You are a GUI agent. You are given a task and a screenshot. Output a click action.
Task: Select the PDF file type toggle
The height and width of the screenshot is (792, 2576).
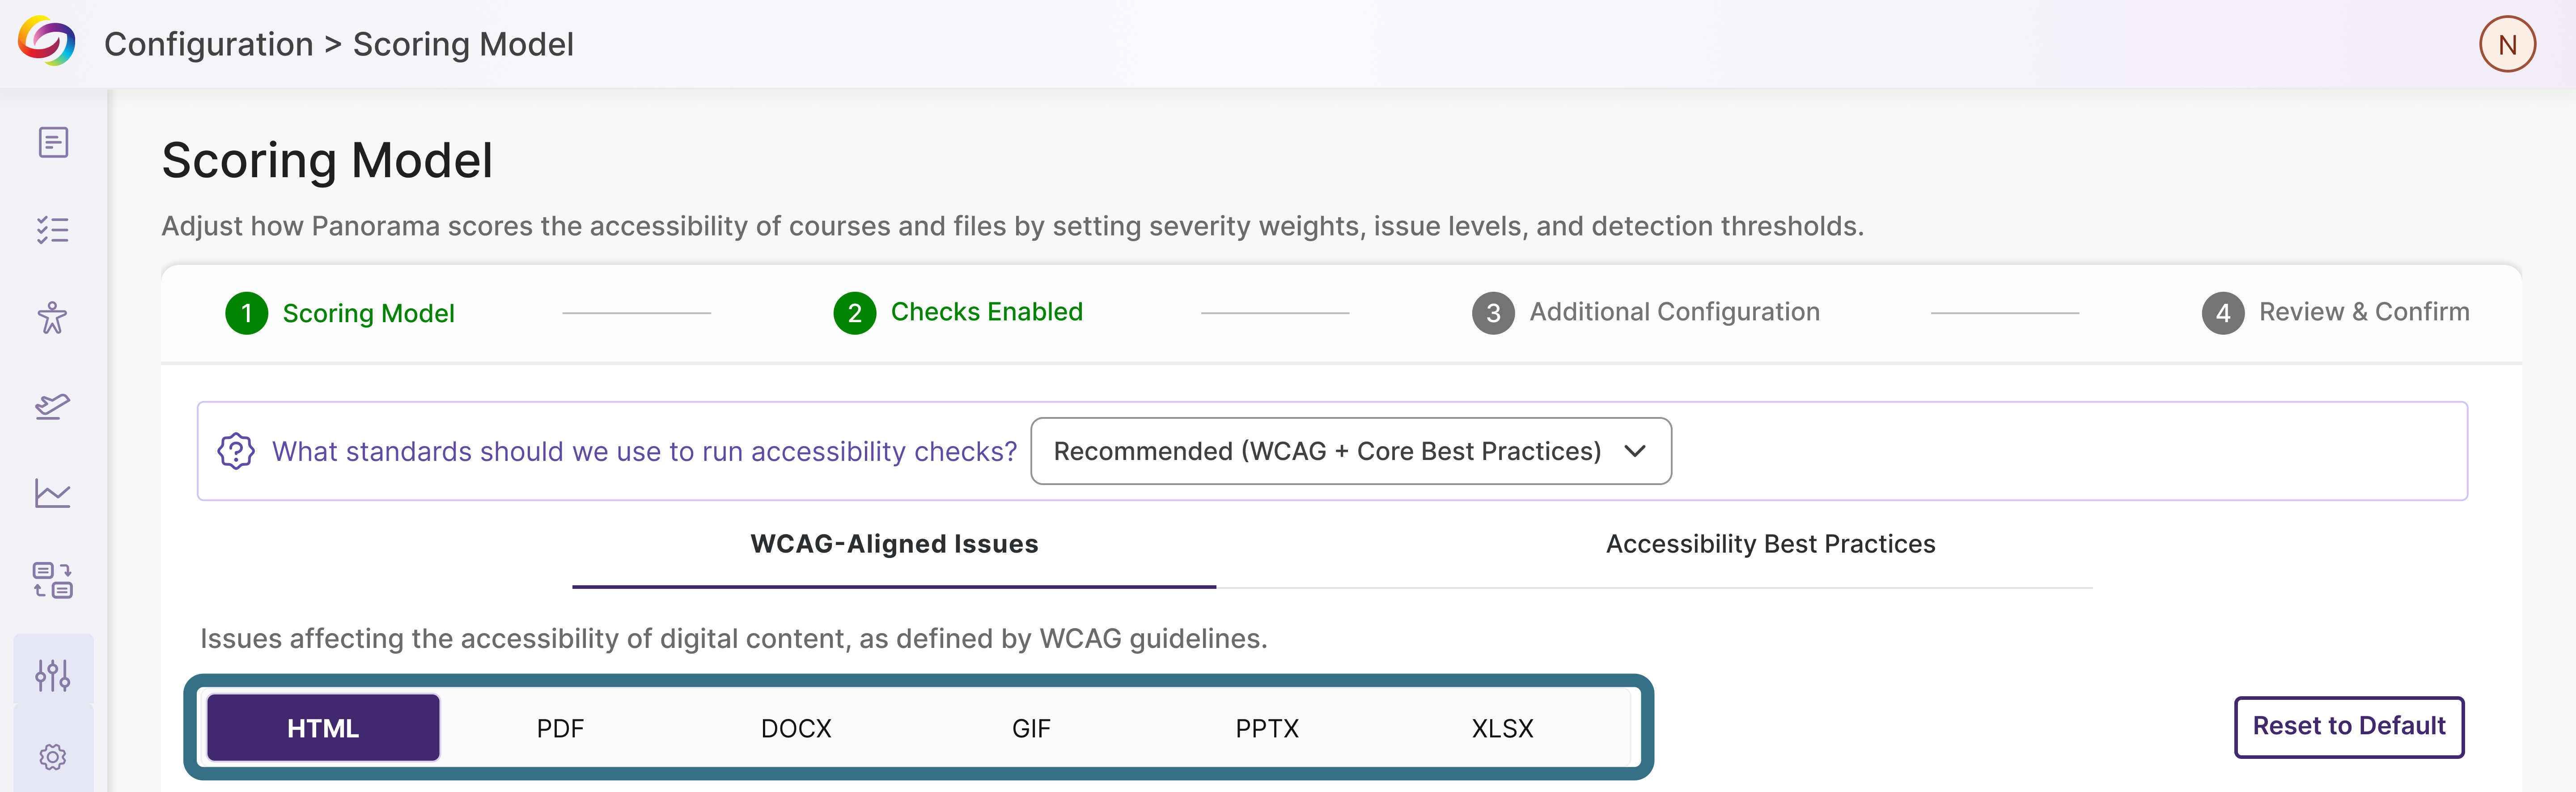[560, 728]
